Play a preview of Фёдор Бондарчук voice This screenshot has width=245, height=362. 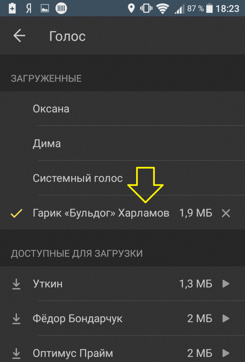click(x=226, y=318)
